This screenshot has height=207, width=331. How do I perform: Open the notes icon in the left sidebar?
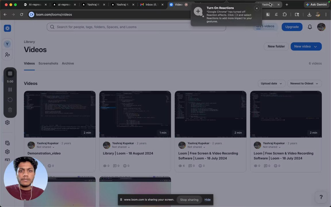point(7,143)
